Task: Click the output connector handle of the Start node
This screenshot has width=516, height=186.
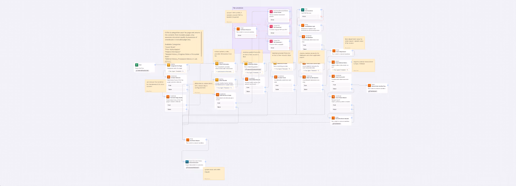Action: tap(155, 65)
